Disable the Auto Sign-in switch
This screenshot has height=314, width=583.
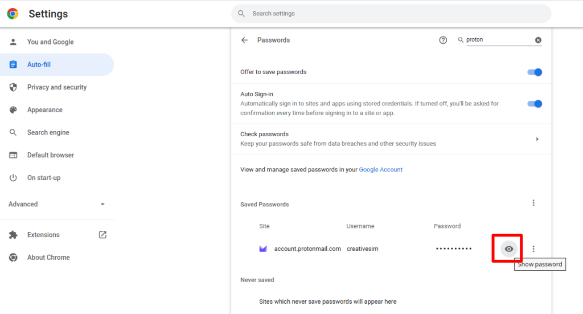point(534,104)
